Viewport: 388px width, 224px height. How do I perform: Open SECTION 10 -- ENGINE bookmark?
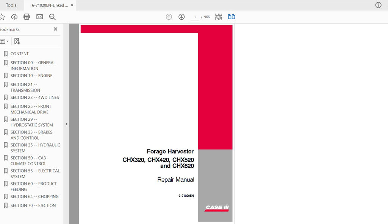[31, 76]
